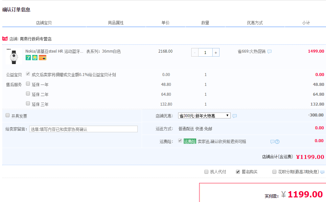Click the 64.80 unit price for 延保 二年
This screenshot has height=202, width=326.
pyautogui.click(x=166, y=94)
